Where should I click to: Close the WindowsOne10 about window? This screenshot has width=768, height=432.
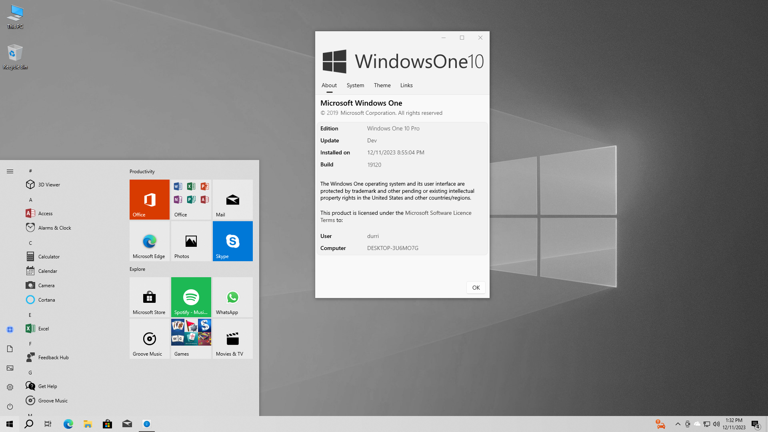[480, 38]
